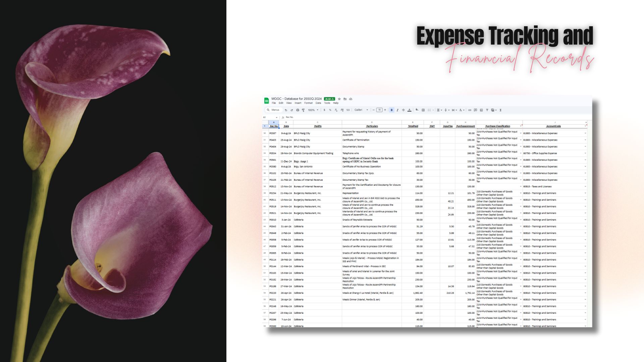Viewport: 644px width, 362px height.
Task: Undo the last action
Action: 286,110
